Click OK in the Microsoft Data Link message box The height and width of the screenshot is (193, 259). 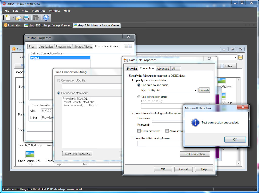[235, 139]
